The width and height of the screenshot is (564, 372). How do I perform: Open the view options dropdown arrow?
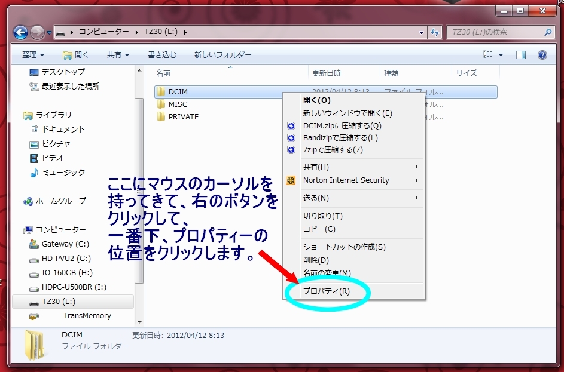coord(501,55)
